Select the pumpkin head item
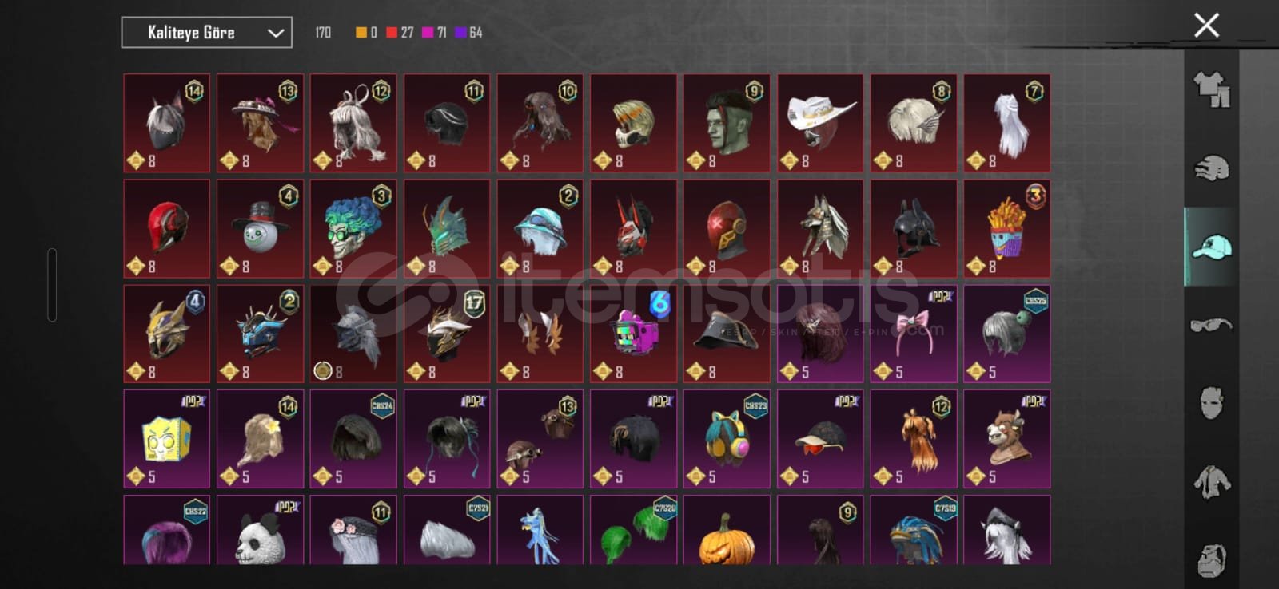This screenshot has height=589, width=1279. point(727,530)
